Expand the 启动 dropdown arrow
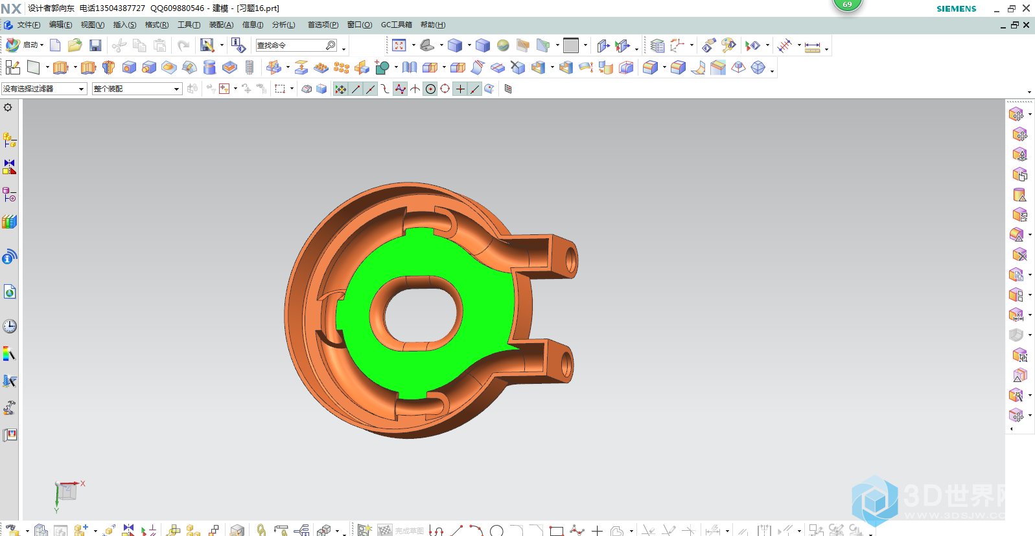Image resolution: width=1035 pixels, height=536 pixels. 42,45
